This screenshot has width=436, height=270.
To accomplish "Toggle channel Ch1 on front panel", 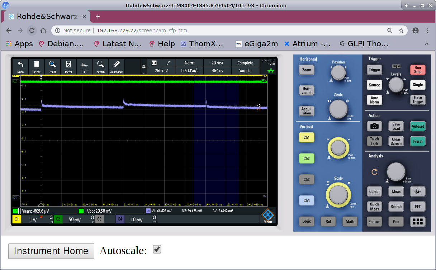I will pyautogui.click(x=307, y=137).
